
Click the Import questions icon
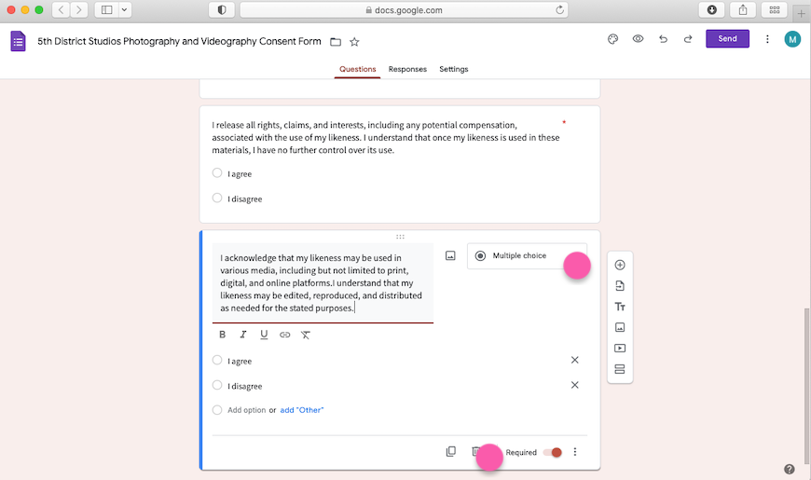tap(620, 286)
